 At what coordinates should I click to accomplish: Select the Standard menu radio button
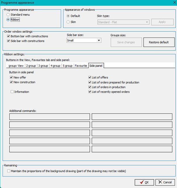[8, 14]
